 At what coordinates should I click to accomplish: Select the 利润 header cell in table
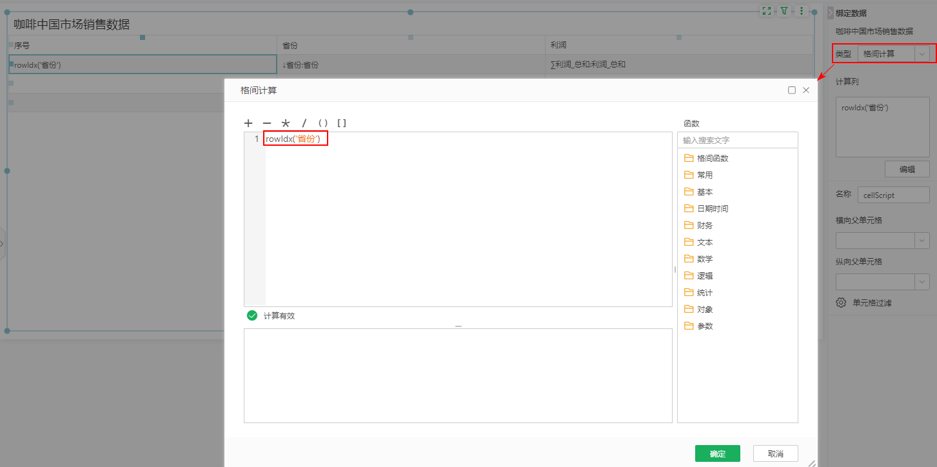[679, 45]
